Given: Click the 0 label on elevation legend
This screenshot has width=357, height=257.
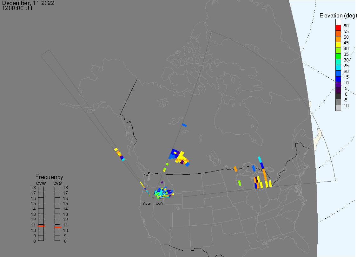Looking at the screenshot, I should pos(346,94).
